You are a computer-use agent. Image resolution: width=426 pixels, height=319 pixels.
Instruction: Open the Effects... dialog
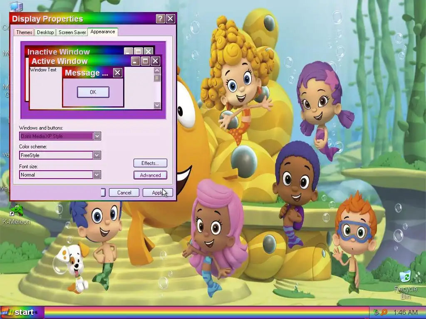(x=150, y=163)
